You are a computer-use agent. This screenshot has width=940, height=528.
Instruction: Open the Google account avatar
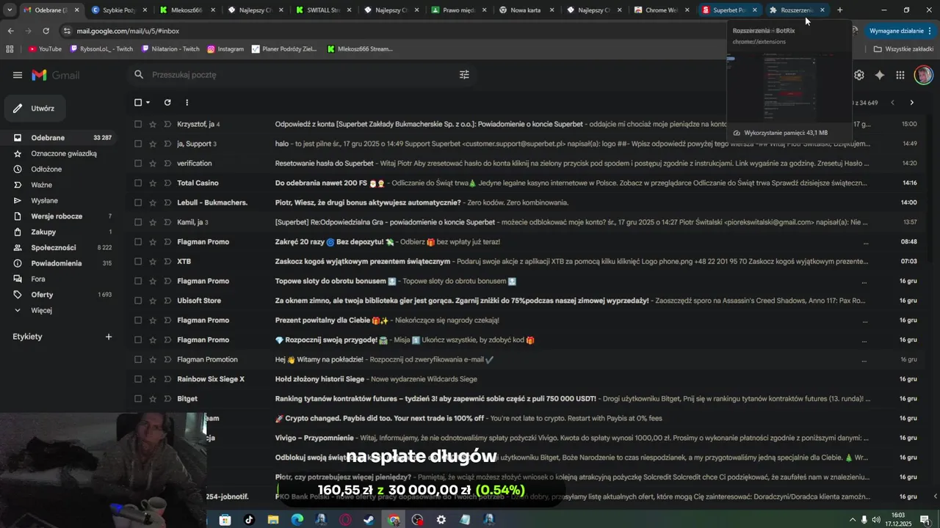[x=924, y=75]
